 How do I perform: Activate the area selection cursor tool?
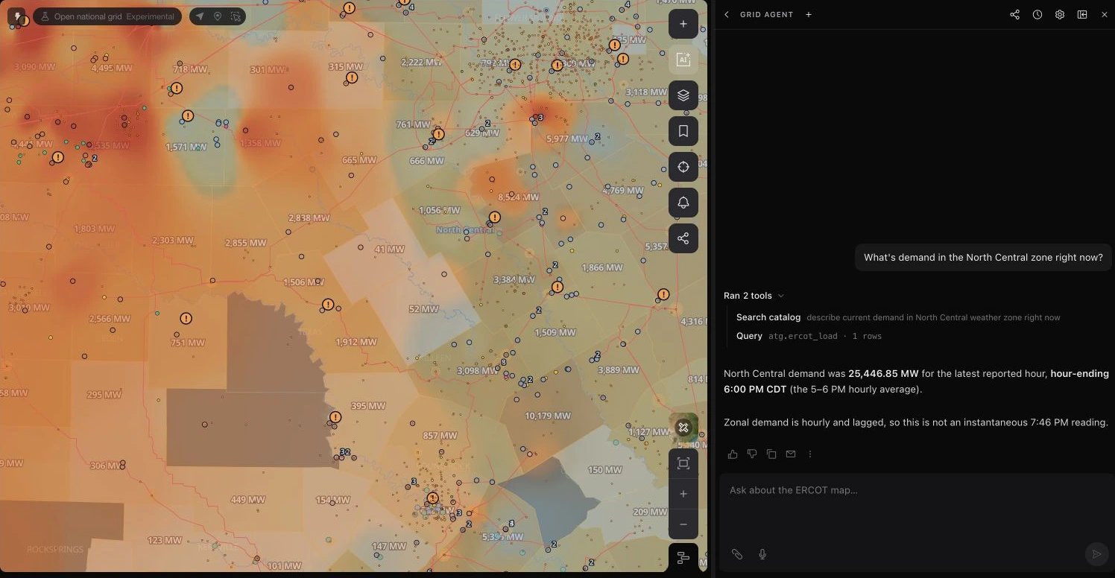[x=236, y=16]
